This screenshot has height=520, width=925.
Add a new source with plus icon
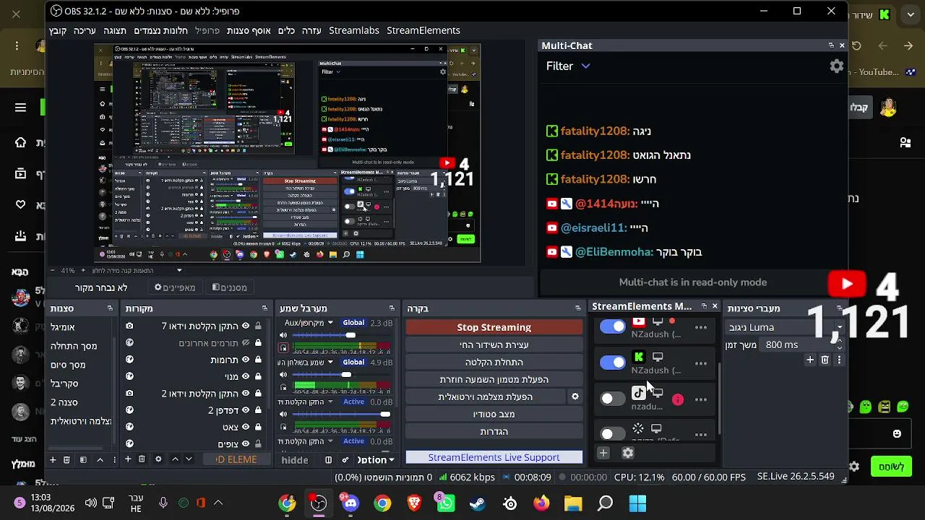point(128,459)
